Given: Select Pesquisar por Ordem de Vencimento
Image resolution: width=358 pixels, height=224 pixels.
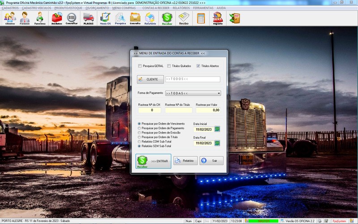Looking at the screenshot, I should click(139, 124).
